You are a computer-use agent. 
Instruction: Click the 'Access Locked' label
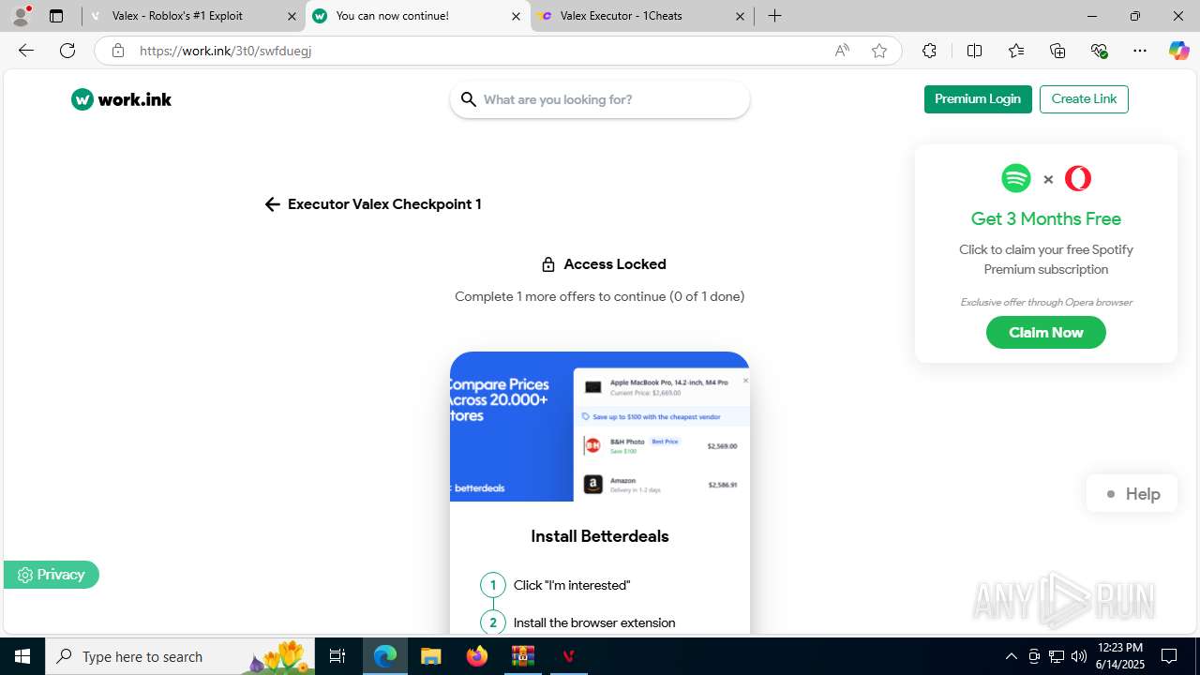[x=615, y=264]
